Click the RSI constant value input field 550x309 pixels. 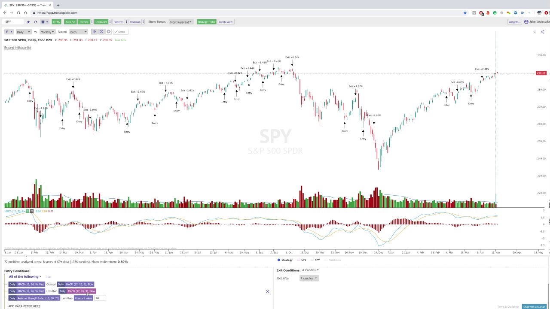[x=100, y=298]
